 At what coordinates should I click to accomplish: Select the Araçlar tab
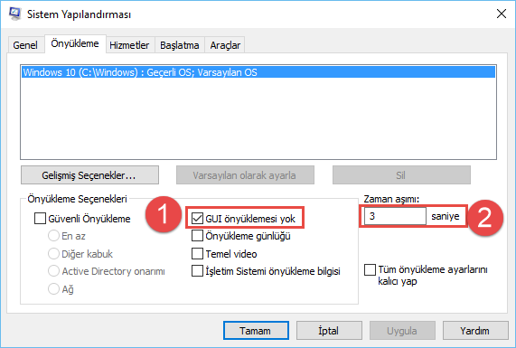tap(225, 45)
